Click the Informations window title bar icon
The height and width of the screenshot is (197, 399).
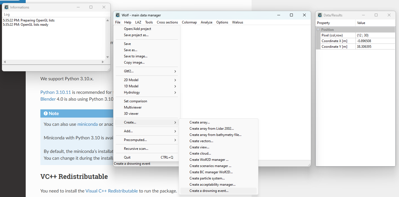point(6,7)
